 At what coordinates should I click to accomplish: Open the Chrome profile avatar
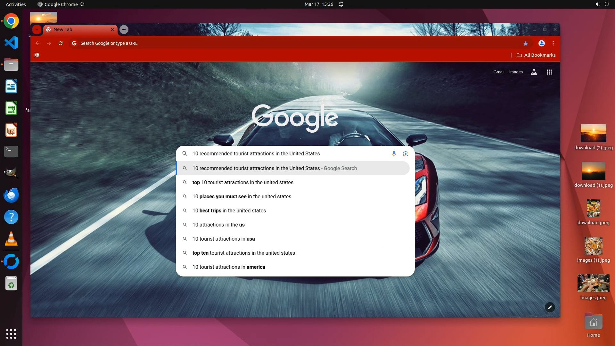tap(541, 43)
